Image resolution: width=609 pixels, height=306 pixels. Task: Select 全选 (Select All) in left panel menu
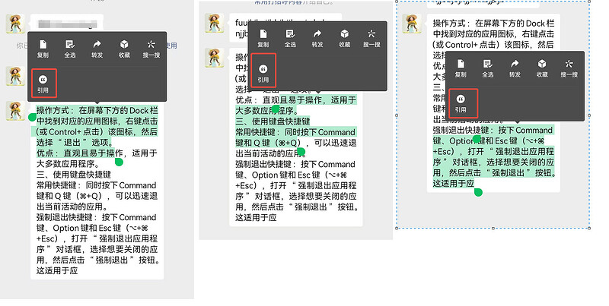[x=70, y=48]
